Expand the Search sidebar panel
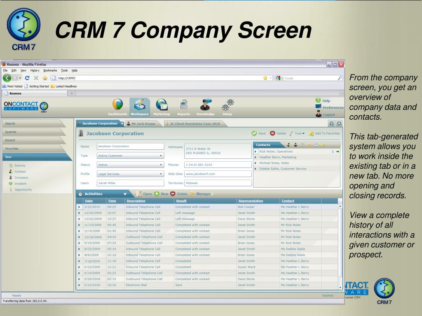The image size is (422, 316). [x=34, y=123]
